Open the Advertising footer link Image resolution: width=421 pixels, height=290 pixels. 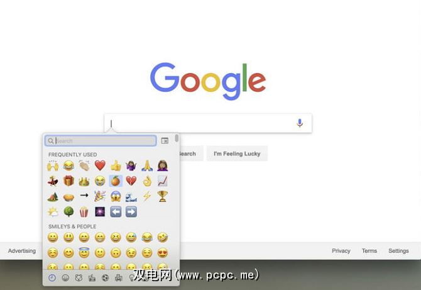point(22,251)
